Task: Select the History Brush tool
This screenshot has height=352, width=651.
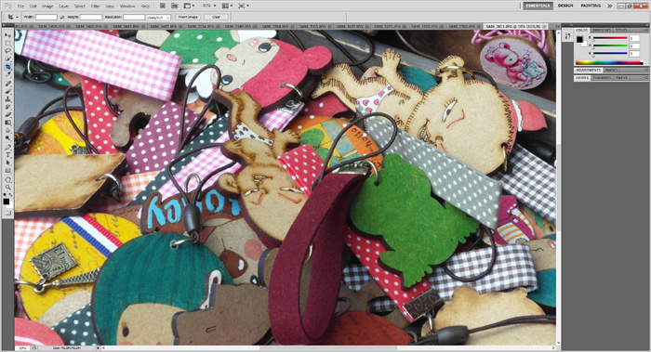Action: (7, 107)
